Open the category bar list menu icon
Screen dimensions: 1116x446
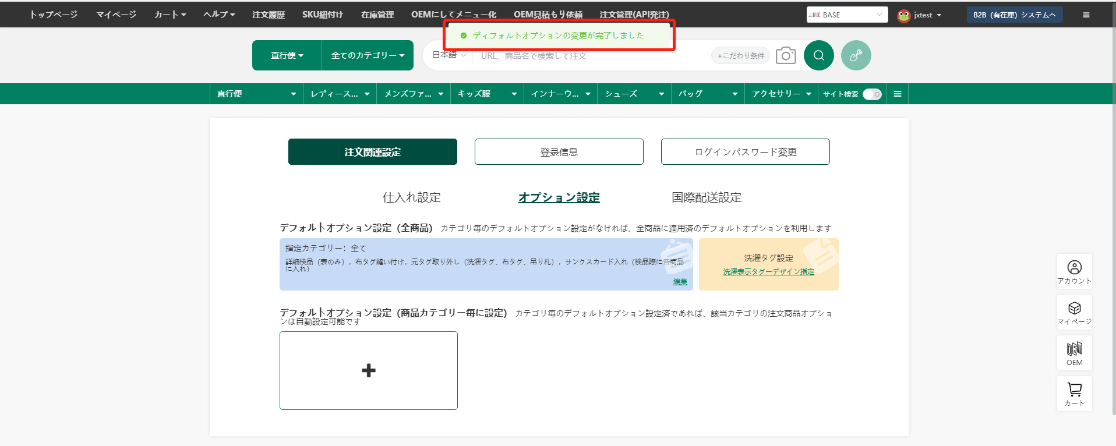pyautogui.click(x=897, y=94)
